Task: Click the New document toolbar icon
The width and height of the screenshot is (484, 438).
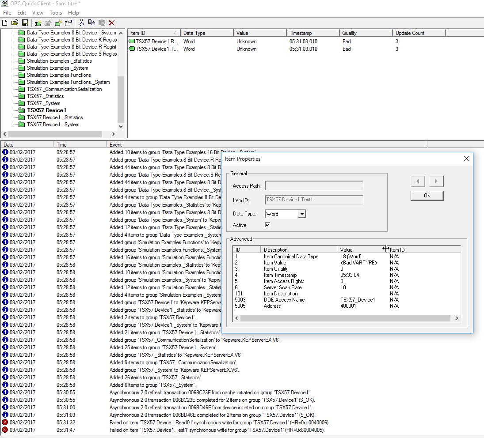Action: [5, 23]
